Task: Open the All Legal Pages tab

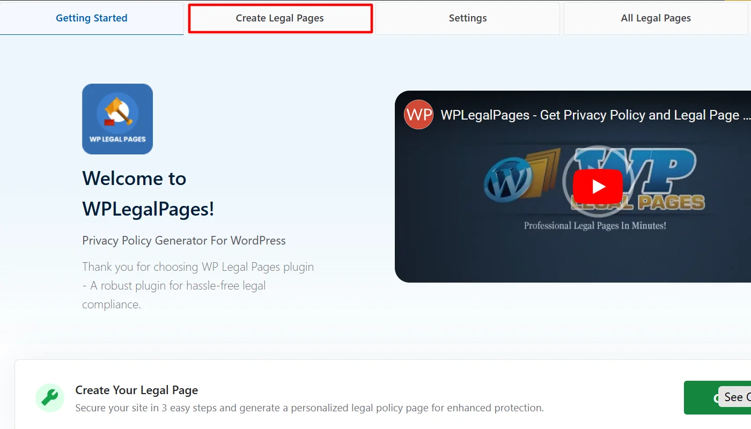Action: click(656, 18)
